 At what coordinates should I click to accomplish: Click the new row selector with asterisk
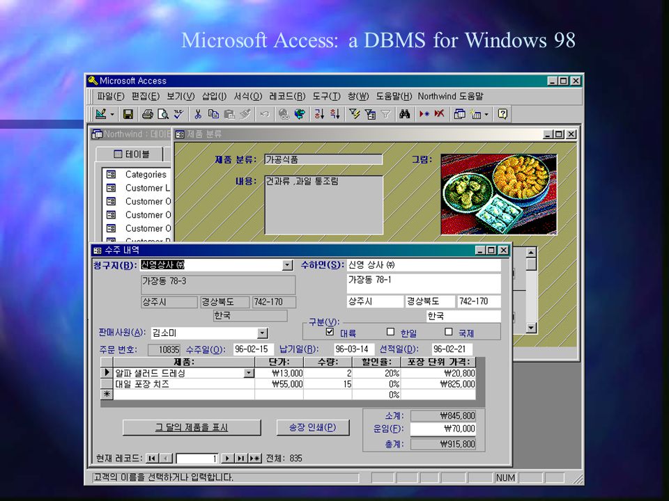coord(107,395)
